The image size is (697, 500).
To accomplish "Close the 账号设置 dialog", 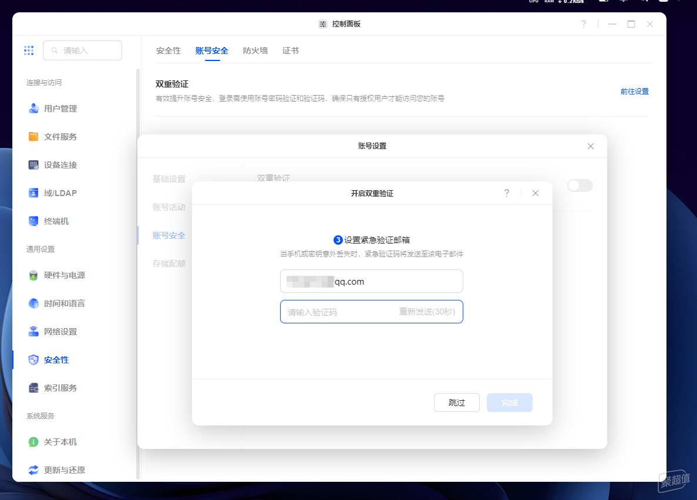I will (591, 146).
